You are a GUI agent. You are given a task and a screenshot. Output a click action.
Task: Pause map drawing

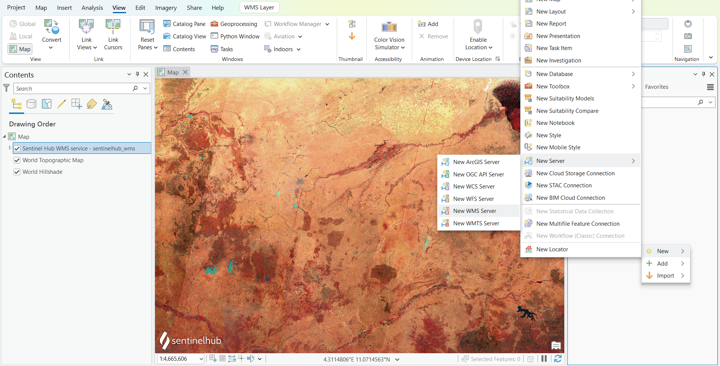coord(544,359)
